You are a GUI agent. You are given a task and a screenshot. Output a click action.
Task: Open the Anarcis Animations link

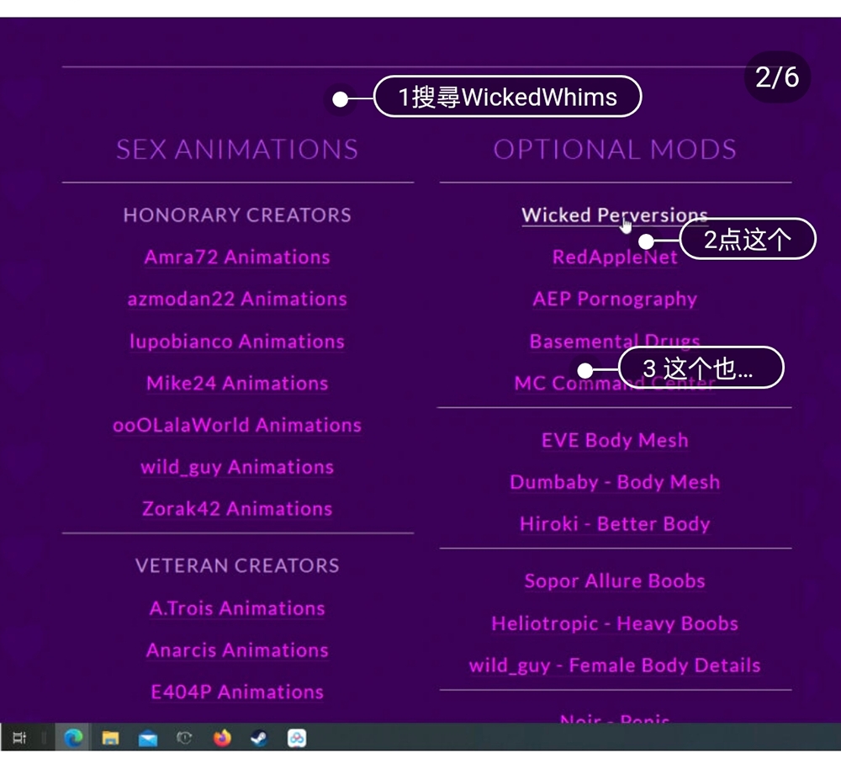click(237, 650)
